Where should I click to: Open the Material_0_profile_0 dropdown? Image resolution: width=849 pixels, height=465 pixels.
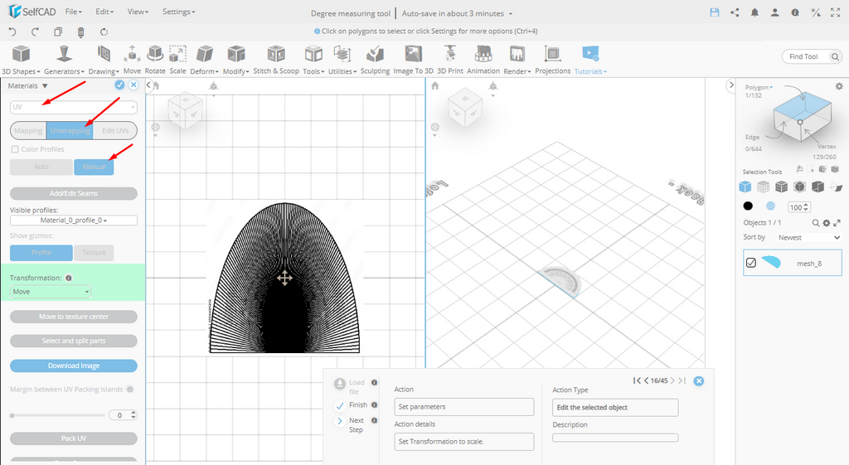point(74,220)
